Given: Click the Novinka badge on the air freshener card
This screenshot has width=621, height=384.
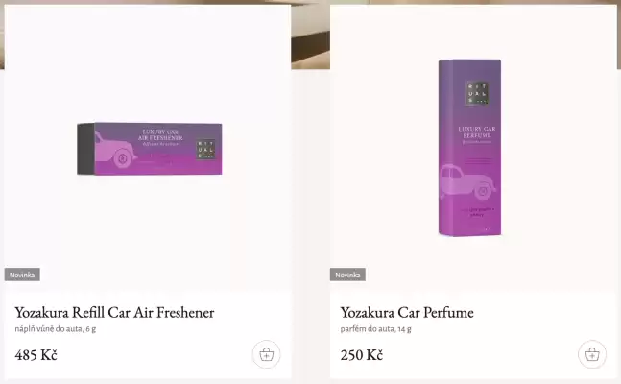Looking at the screenshot, I should pos(22,275).
